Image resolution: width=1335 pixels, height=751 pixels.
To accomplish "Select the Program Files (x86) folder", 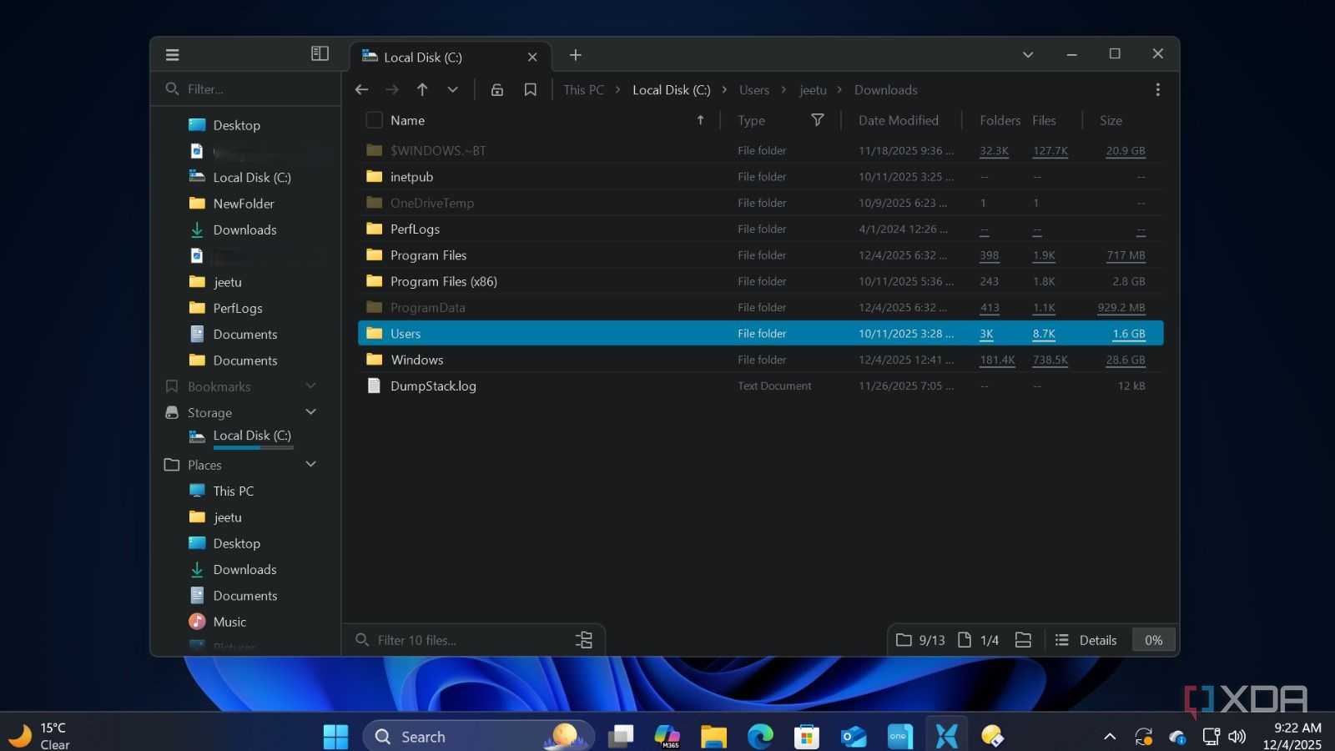I will pyautogui.click(x=760, y=281).
